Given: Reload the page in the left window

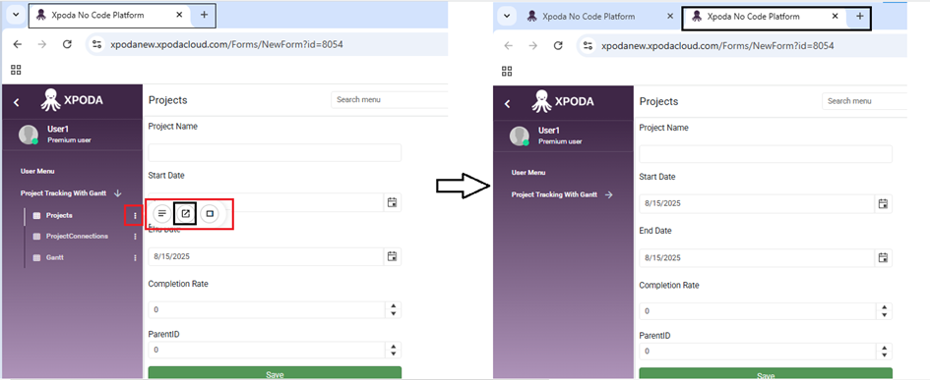Looking at the screenshot, I should click(67, 44).
